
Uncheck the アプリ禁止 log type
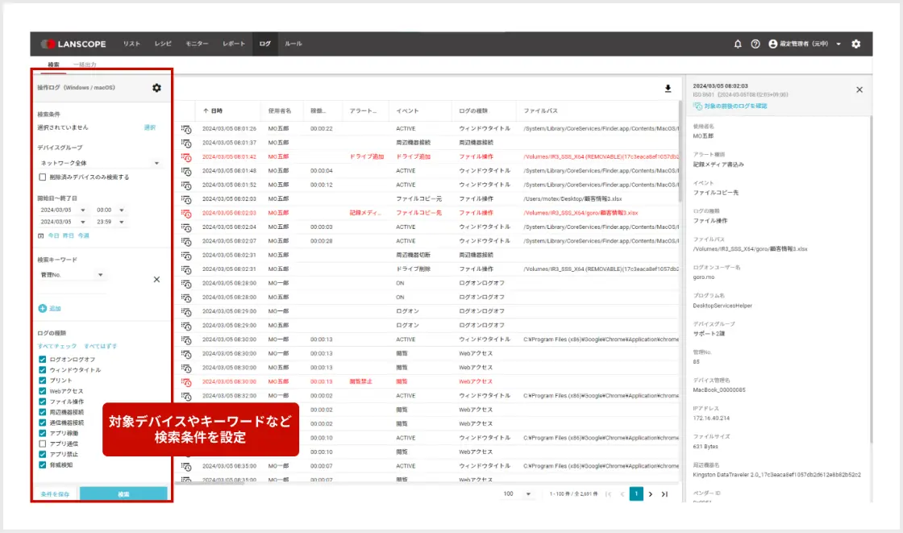(42, 455)
